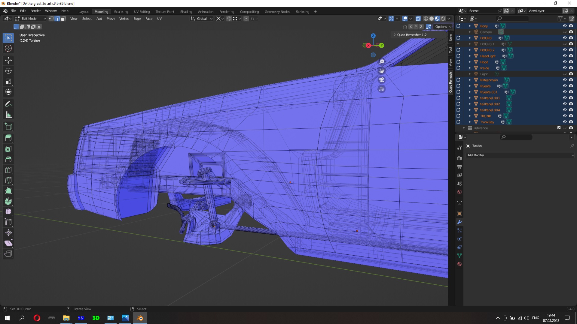
Task: Select the Annotate pencil tool
Action: point(8,104)
